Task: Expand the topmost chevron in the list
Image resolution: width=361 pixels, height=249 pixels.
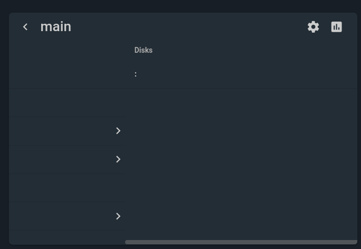Action: pos(118,131)
